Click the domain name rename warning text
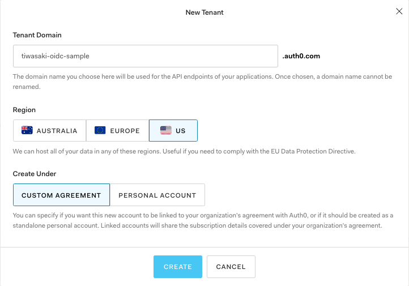The image size is (409, 286). [202, 82]
